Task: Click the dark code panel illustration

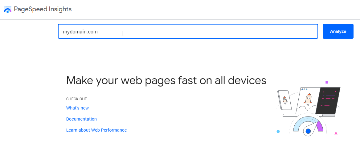Action: 328,101
